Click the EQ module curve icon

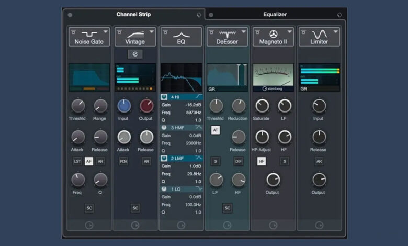coord(181,35)
